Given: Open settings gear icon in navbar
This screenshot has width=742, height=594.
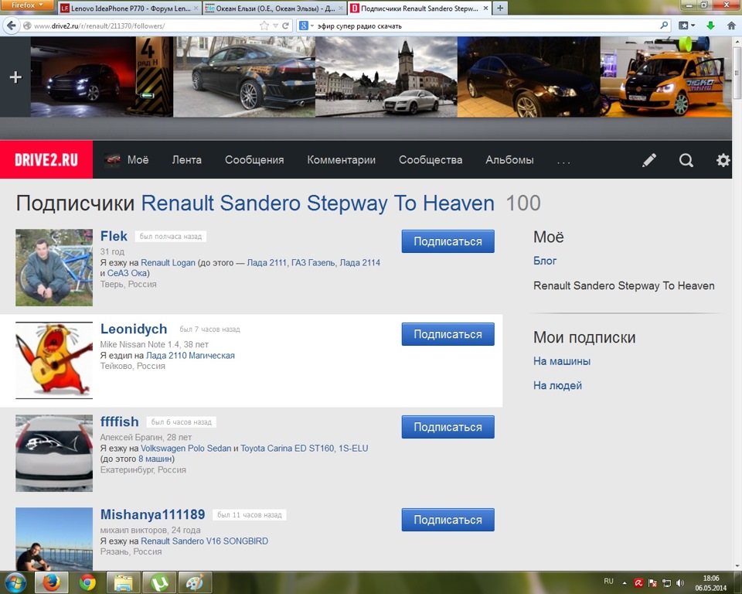Looking at the screenshot, I should [723, 160].
